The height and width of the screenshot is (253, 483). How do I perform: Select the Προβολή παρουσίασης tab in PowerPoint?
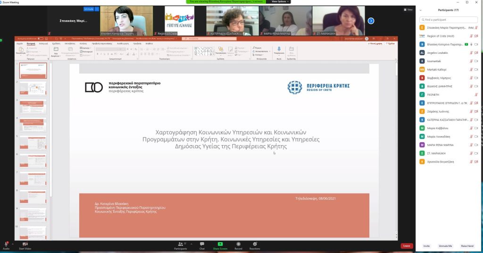(102, 44)
